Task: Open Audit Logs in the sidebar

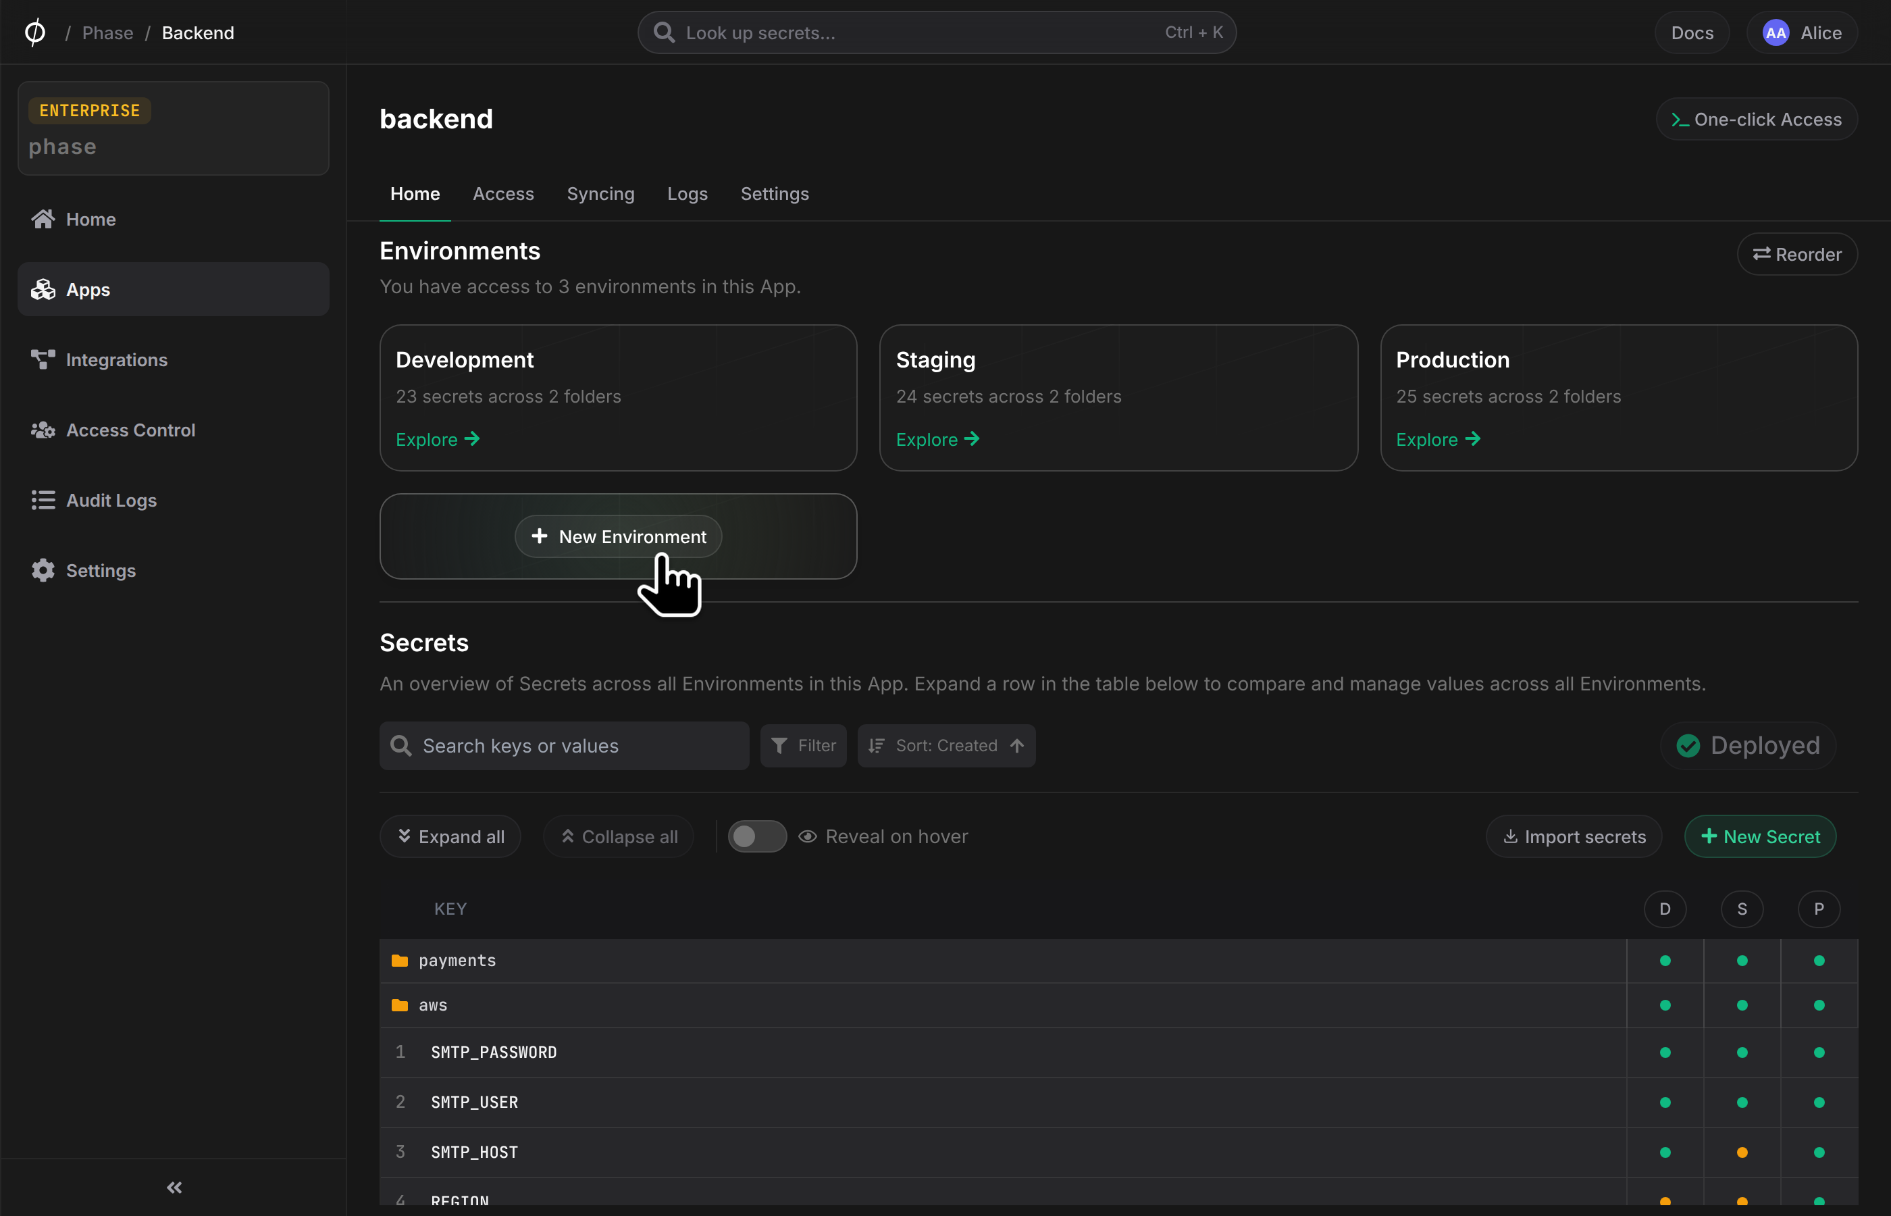Action: coord(173,500)
